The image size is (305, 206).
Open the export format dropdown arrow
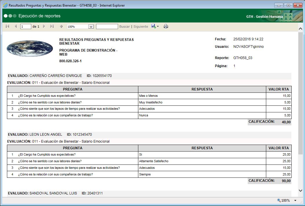pyautogui.click(x=158, y=27)
